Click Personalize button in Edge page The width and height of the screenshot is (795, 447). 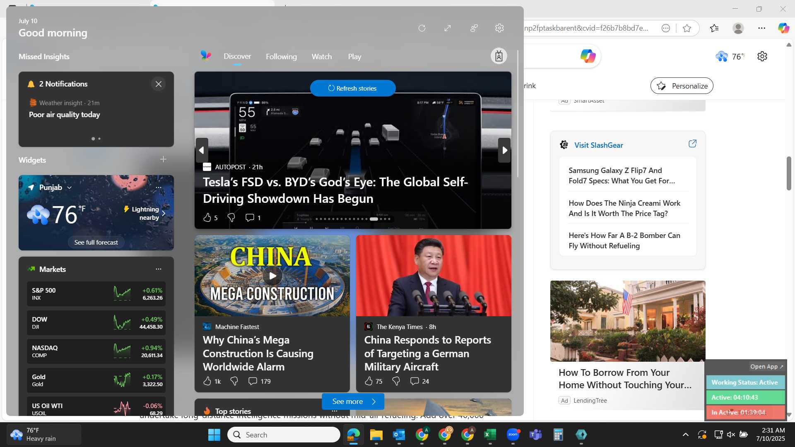tap(682, 86)
